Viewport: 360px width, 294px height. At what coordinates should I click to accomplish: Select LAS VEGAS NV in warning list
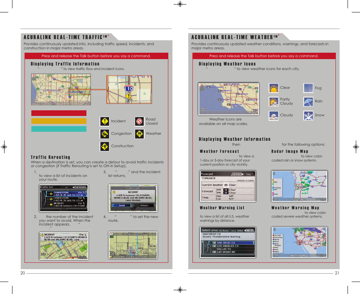(x=232, y=252)
